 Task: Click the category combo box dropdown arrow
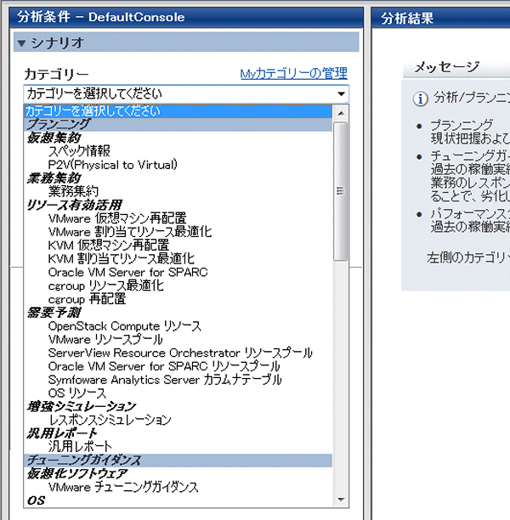coord(341,94)
